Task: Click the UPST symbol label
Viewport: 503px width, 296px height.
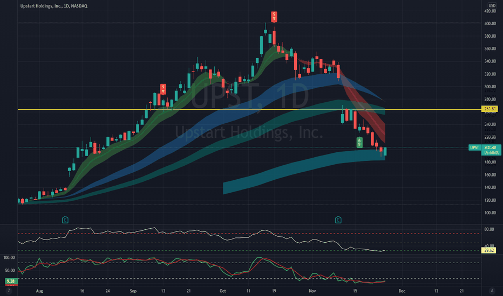Action: (x=474, y=147)
